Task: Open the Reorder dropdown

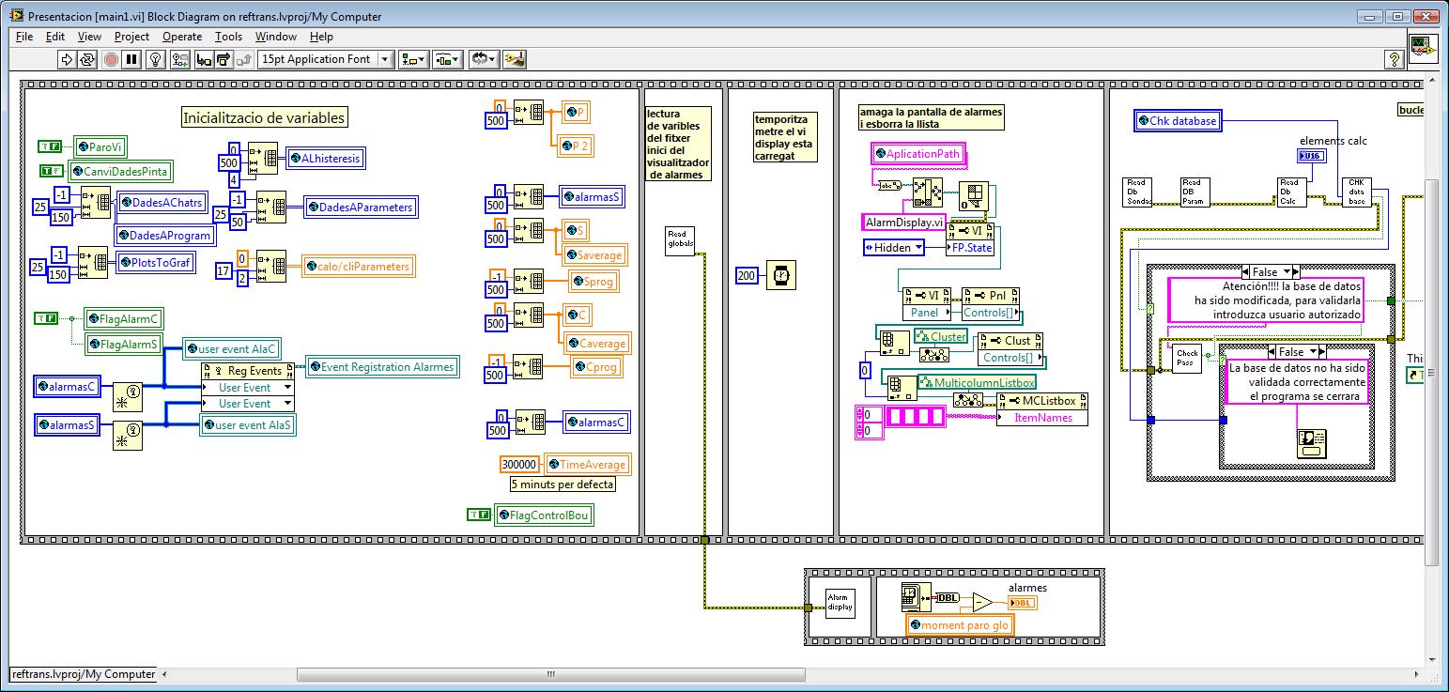Action: (484, 59)
